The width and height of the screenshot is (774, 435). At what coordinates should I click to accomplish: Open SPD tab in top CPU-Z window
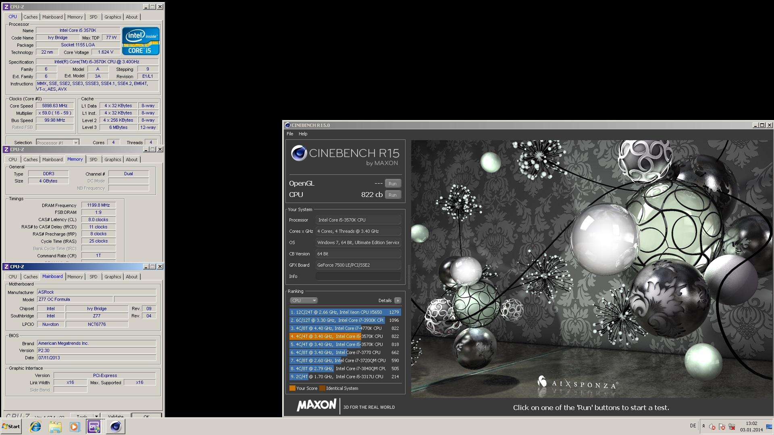(94, 17)
